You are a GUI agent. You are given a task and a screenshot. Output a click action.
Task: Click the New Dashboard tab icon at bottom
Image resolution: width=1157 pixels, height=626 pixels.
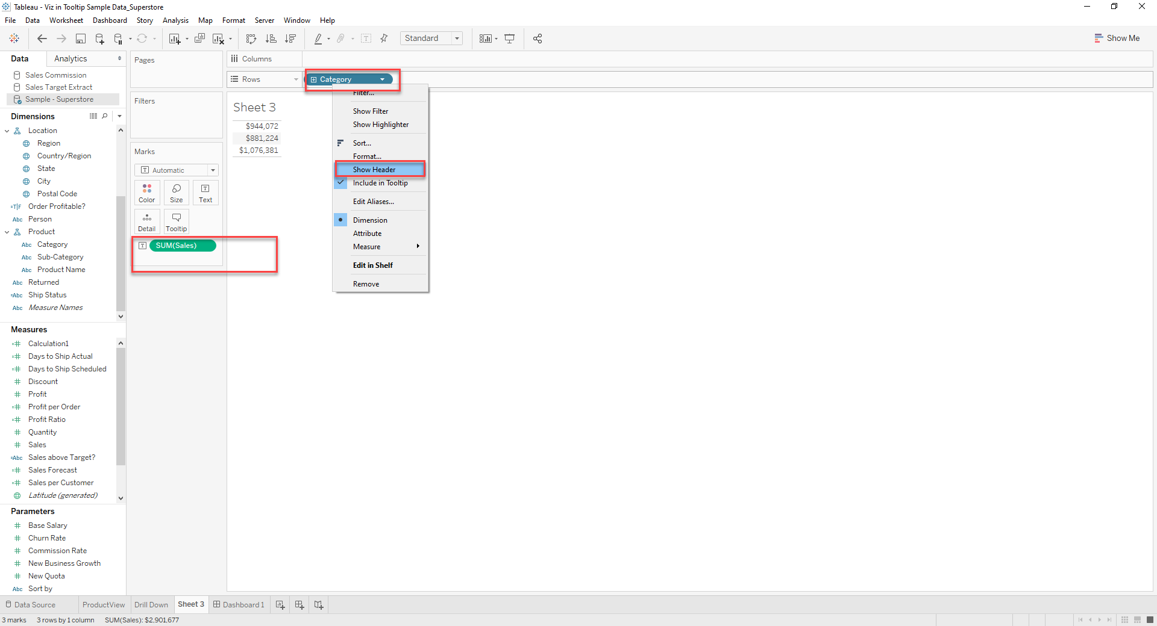299,605
